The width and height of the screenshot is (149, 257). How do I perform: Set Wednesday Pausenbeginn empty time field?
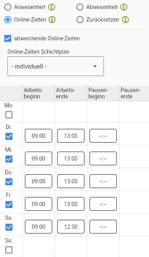(x=103, y=159)
